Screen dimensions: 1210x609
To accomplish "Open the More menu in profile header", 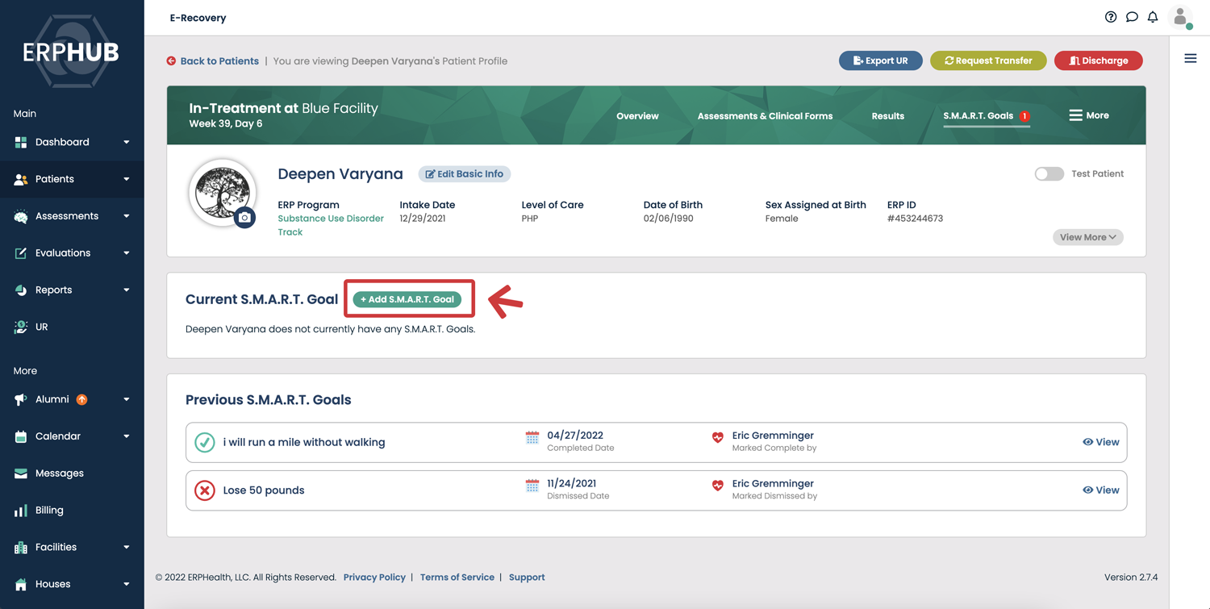I will click(1089, 115).
